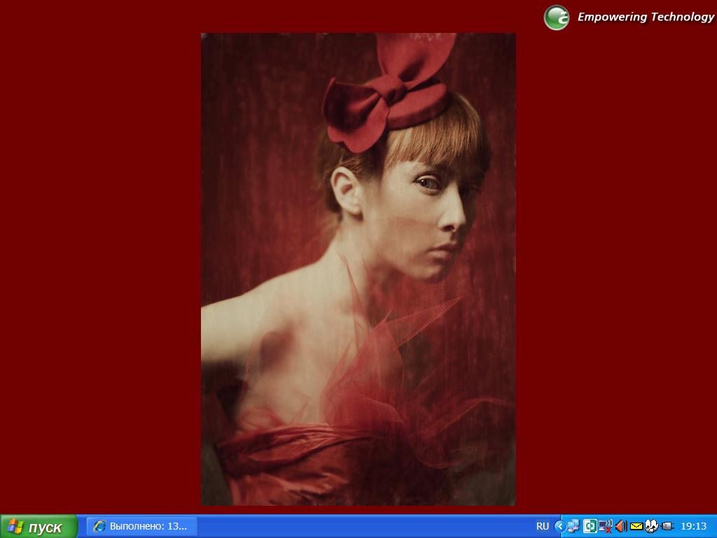Click the power plug tray icon
The image size is (717, 538).
(x=667, y=526)
